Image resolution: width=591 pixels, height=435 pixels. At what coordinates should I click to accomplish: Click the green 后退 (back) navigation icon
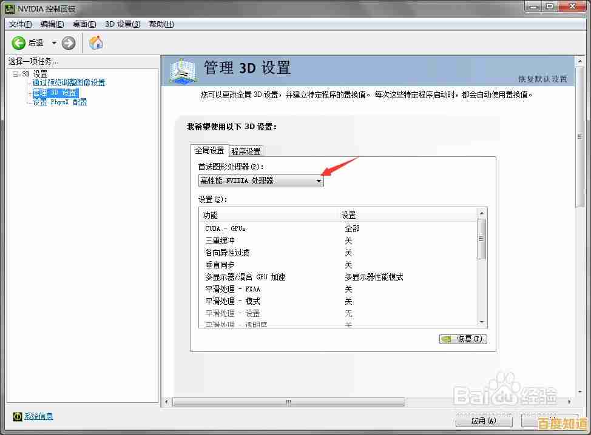[x=19, y=43]
